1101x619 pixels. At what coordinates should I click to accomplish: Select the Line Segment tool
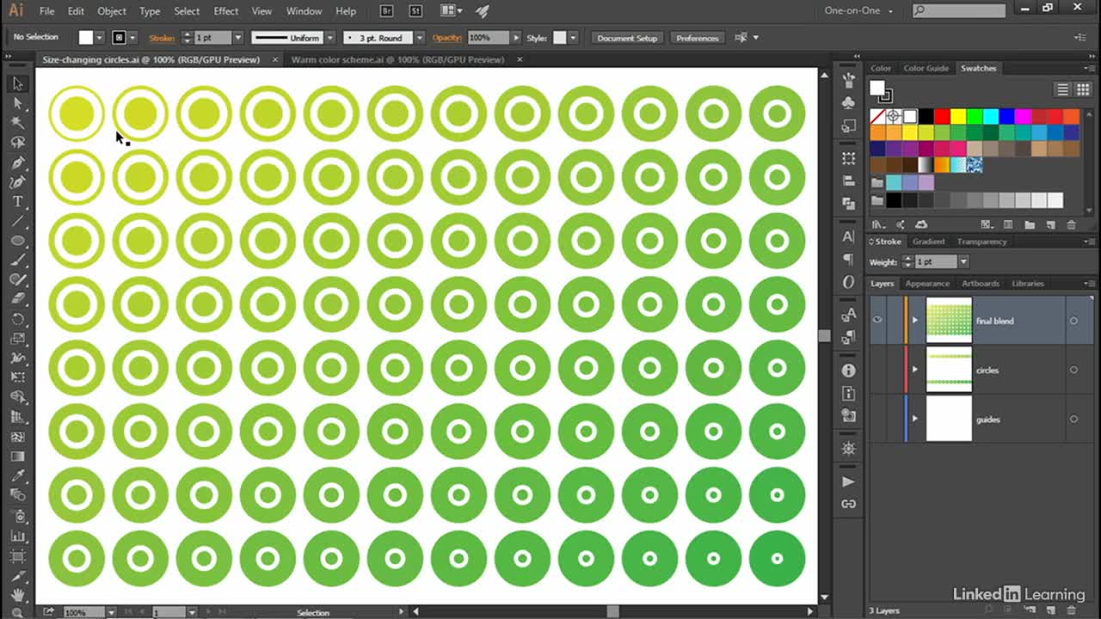click(17, 222)
